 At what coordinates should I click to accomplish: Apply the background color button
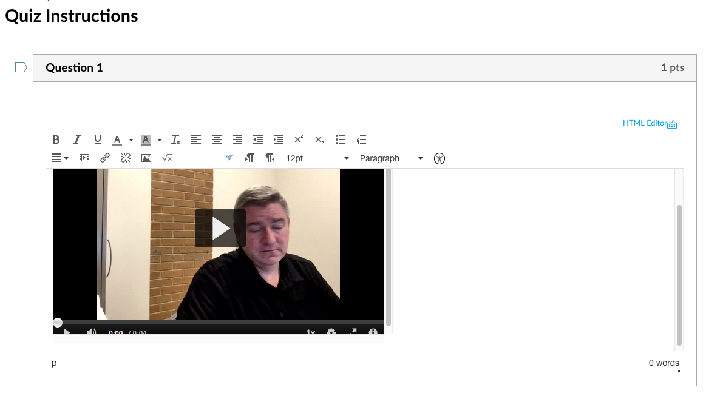pos(146,139)
